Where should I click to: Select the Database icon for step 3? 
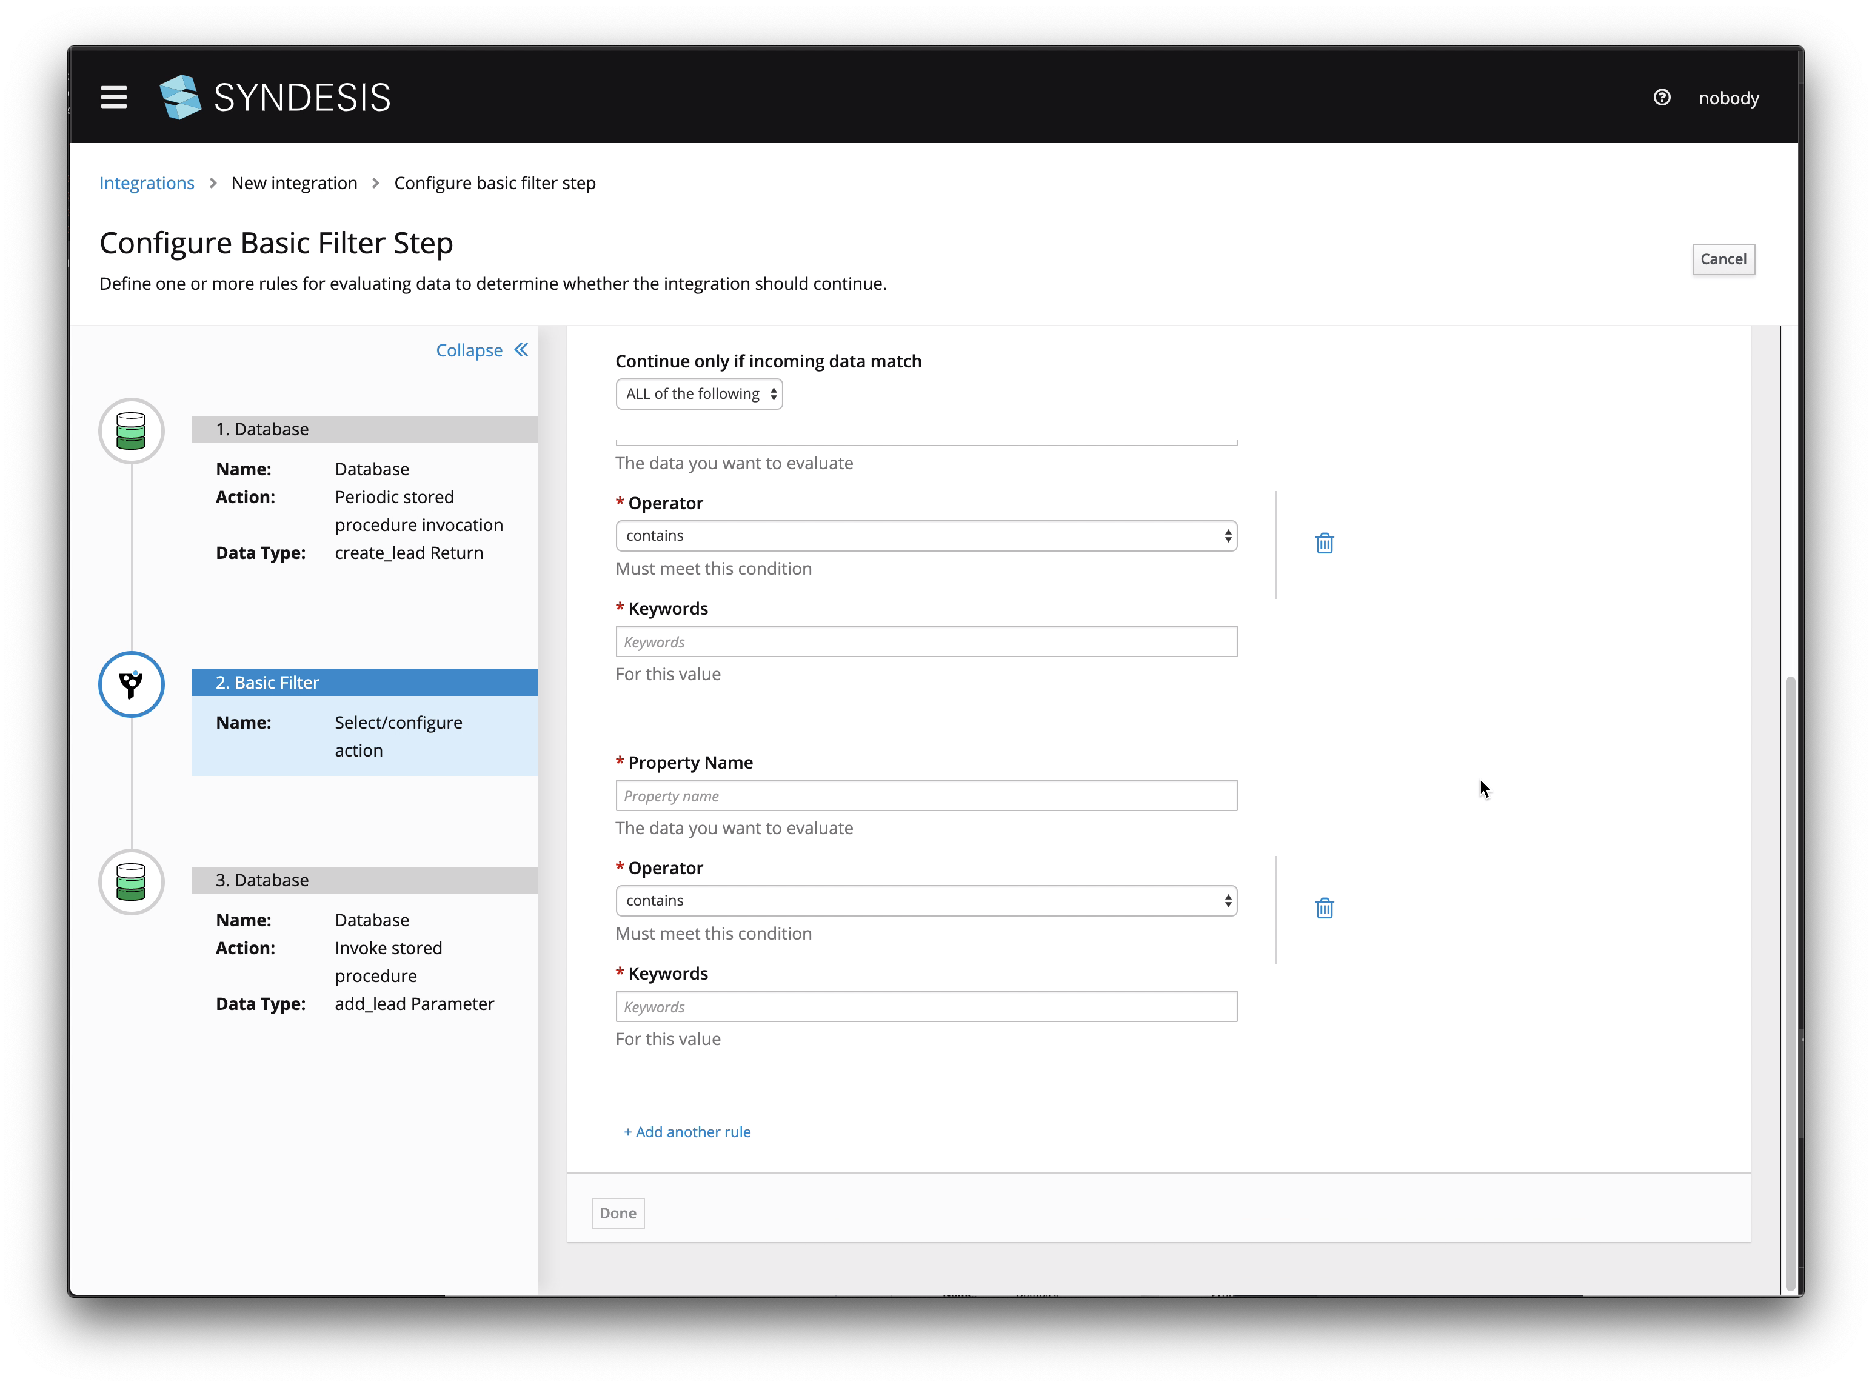(131, 883)
